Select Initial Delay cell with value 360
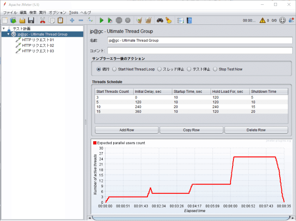The width and height of the screenshot is (296, 221). [x=153, y=111]
